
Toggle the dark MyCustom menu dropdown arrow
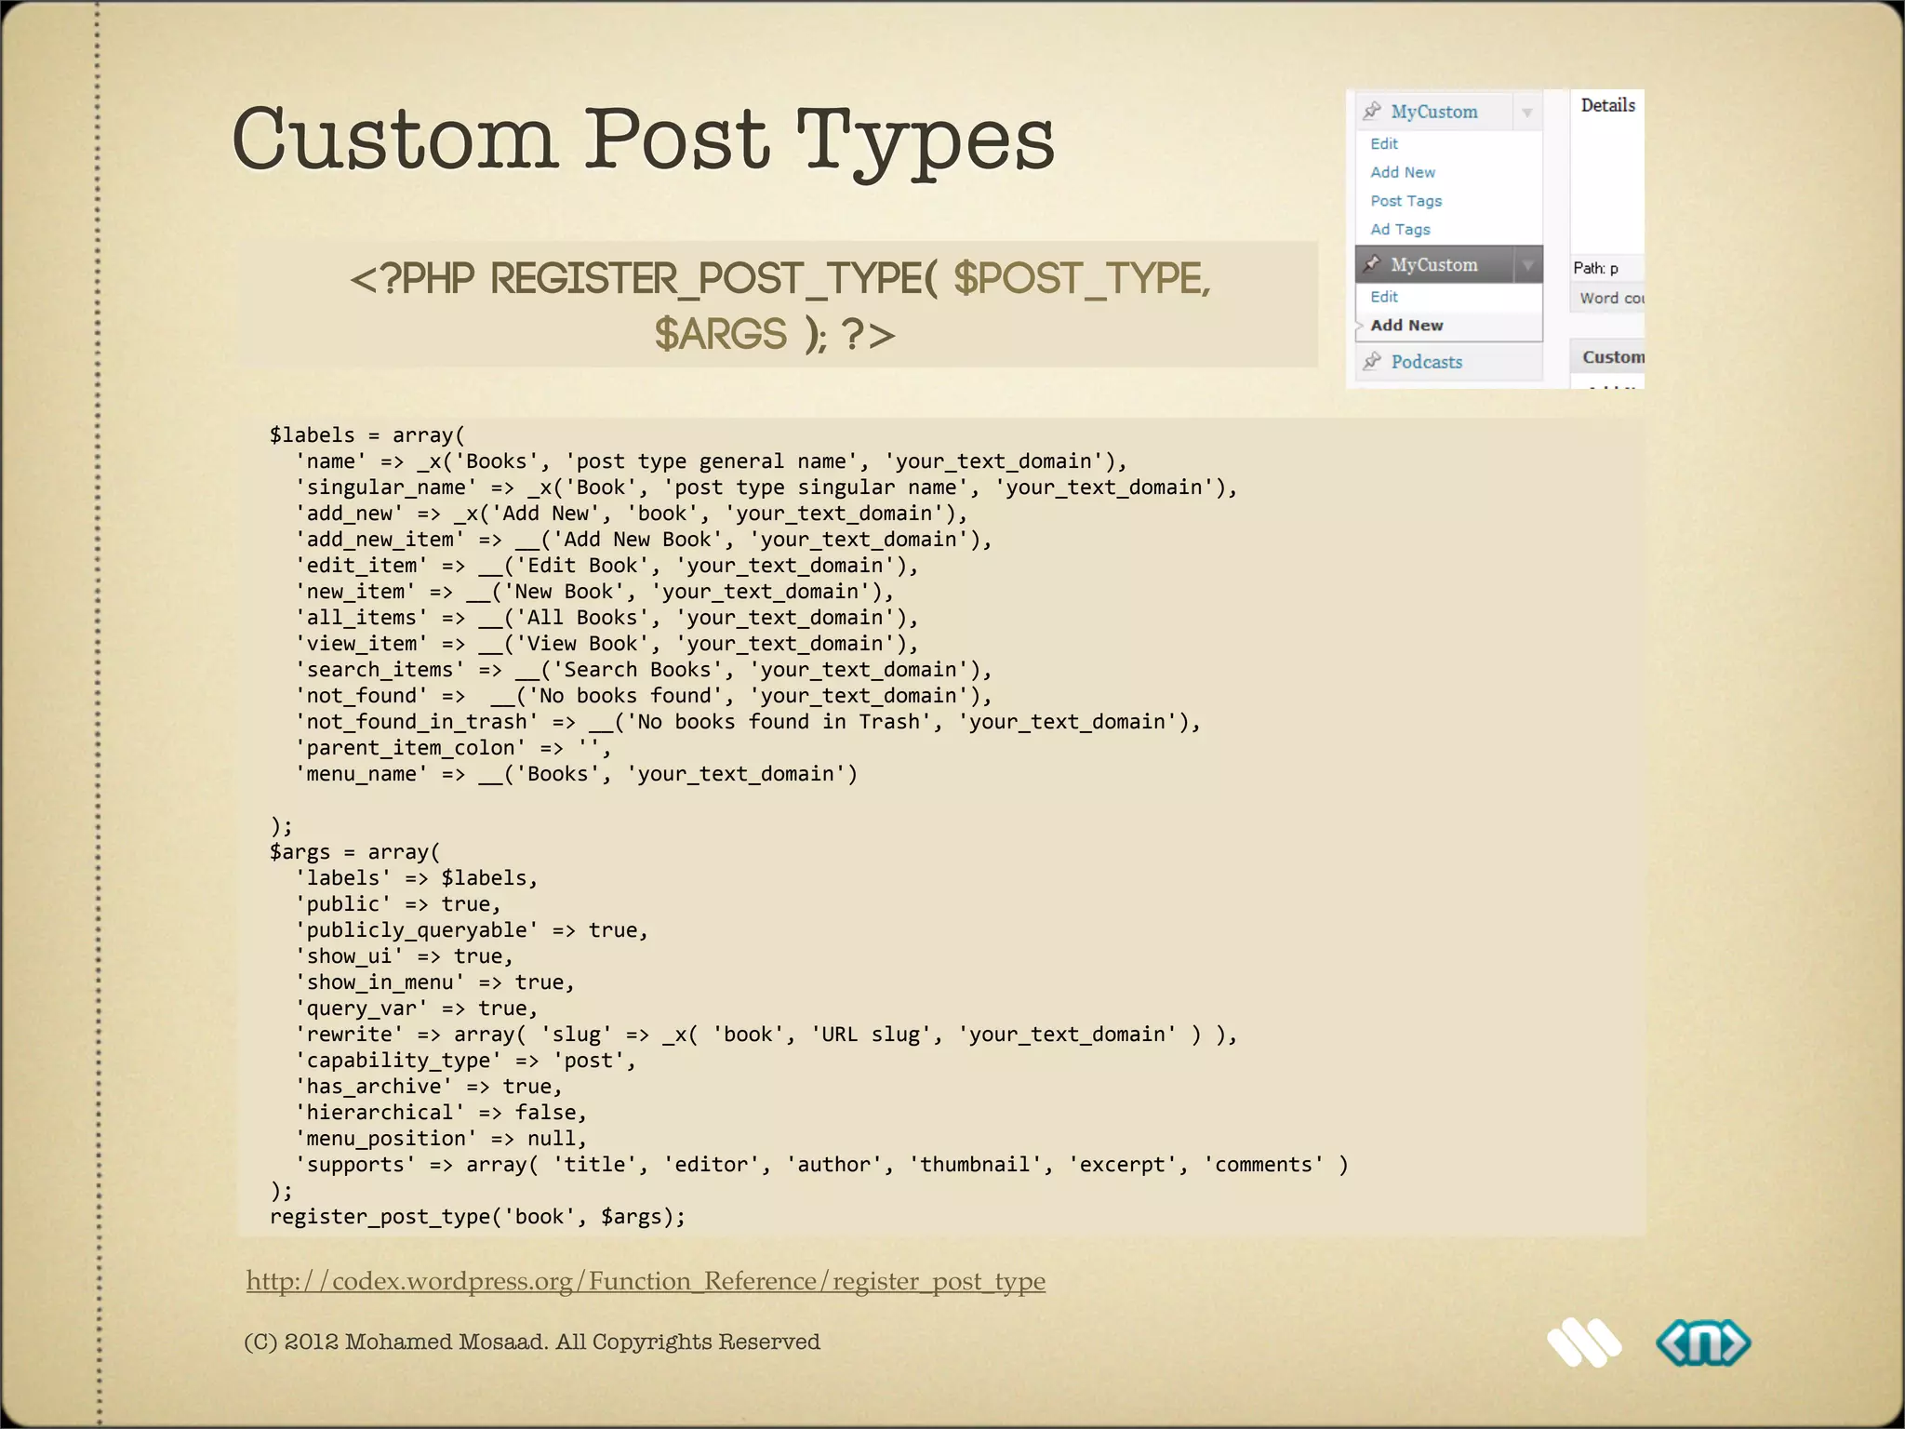1526,265
